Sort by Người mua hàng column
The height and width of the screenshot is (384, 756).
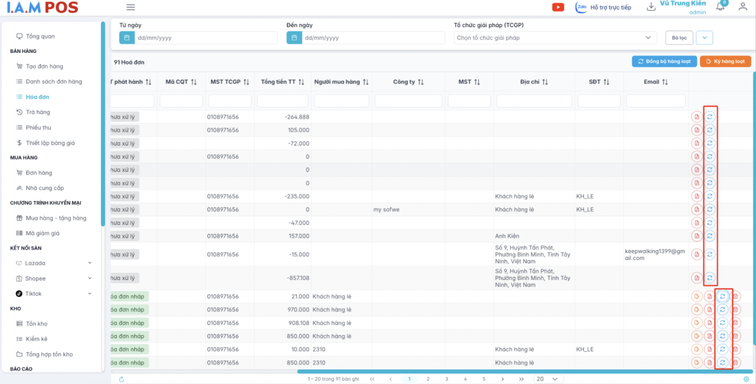click(366, 82)
